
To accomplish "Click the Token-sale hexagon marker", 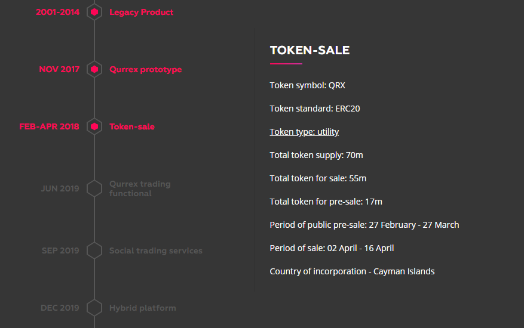I will click(x=94, y=127).
